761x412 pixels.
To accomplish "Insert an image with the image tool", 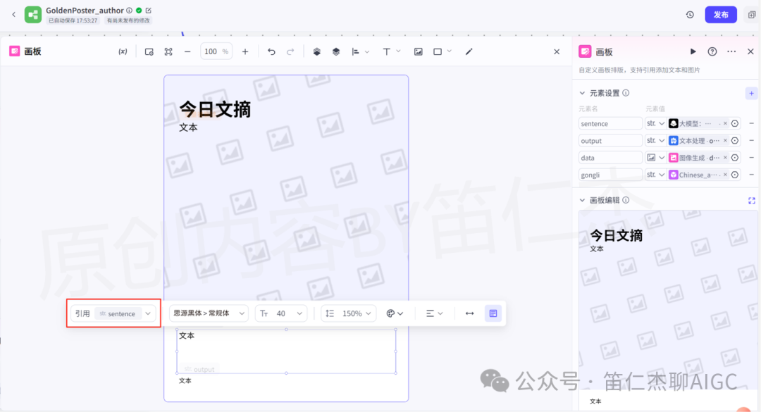I will click(x=418, y=51).
